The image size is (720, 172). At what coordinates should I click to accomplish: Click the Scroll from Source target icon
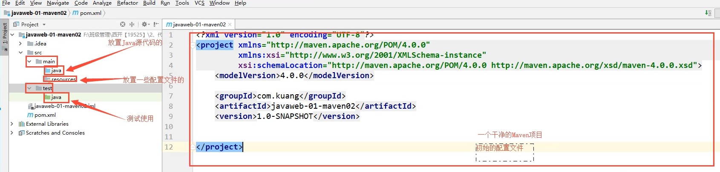click(123, 24)
